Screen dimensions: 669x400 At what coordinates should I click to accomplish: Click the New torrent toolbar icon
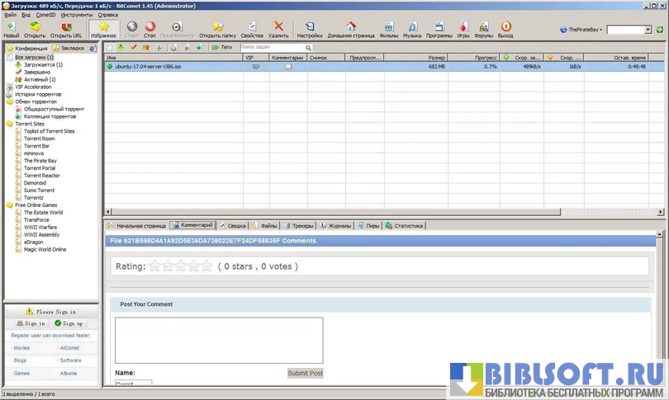tap(12, 29)
